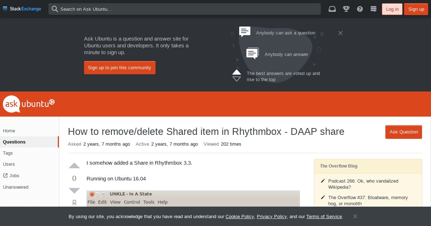
Task: Click 'The Overflow Blog' heading
Action: coord(339,166)
